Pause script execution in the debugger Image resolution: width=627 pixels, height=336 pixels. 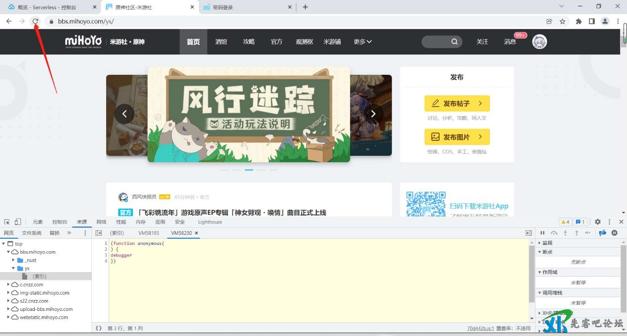[x=543, y=233]
